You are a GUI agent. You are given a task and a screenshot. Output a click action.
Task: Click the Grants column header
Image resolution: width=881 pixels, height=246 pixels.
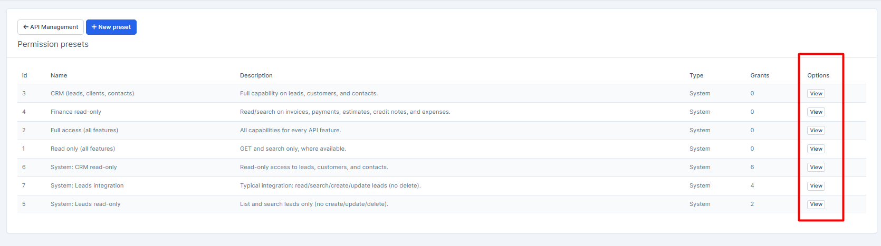(760, 75)
